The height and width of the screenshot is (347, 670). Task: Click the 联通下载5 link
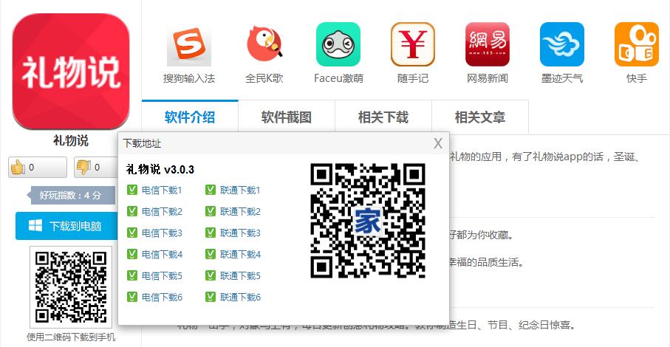pos(240,275)
